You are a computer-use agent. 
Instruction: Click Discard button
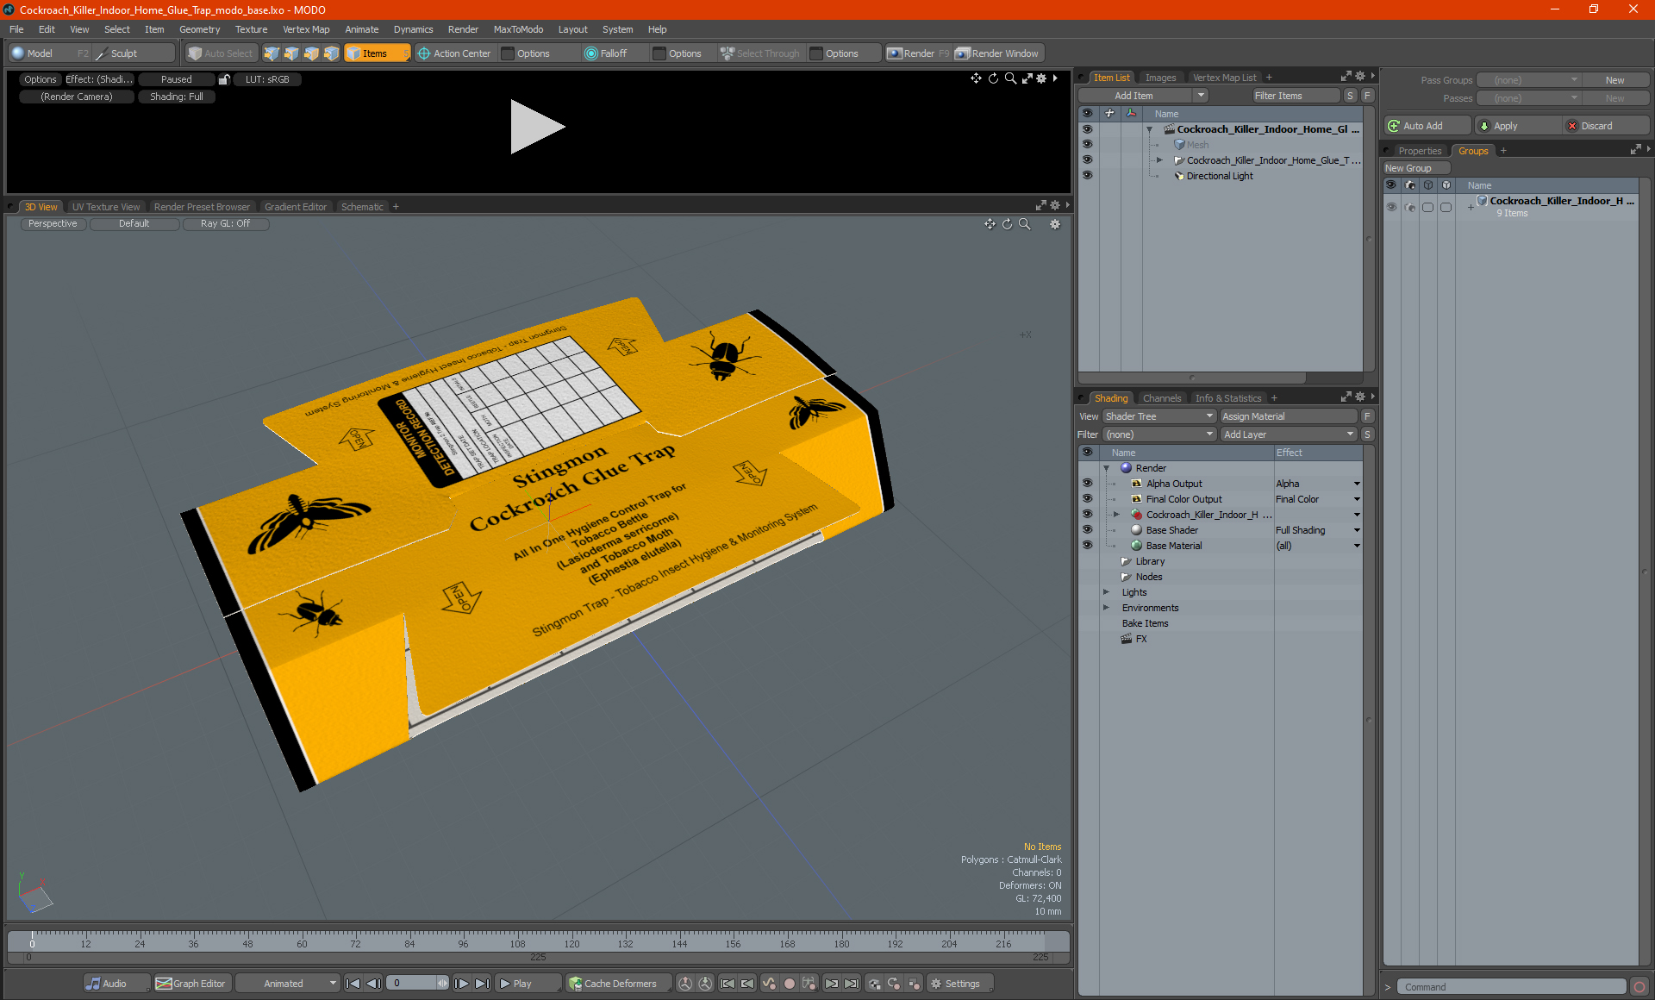tap(1606, 126)
